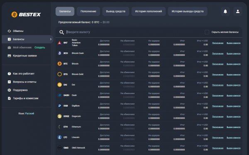The image size is (249, 155).
Task: Click Пополнение link in Litecoin row
Action: pos(218,138)
